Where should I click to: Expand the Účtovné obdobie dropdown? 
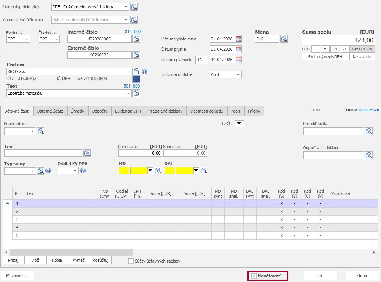click(238, 75)
